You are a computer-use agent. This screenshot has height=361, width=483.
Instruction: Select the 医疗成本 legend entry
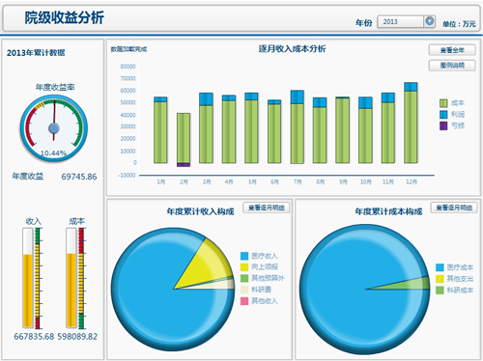(x=455, y=267)
